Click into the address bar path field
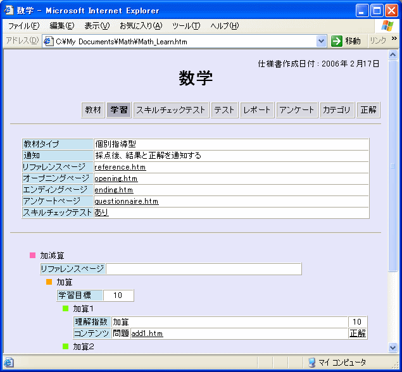 click(x=184, y=42)
